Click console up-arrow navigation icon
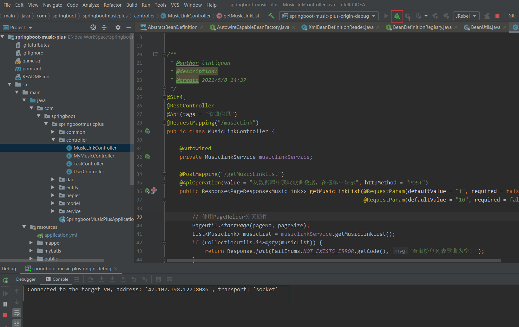The height and width of the screenshot is (327, 519). point(17,291)
